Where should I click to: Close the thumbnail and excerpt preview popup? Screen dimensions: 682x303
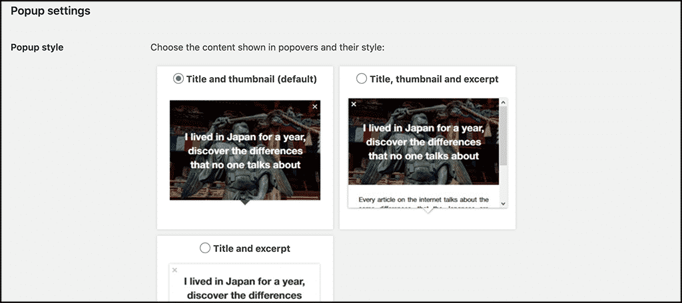pos(354,104)
